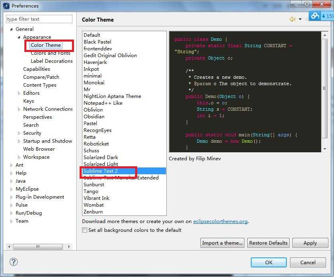Select Compare/Patch in the tree

41,77
